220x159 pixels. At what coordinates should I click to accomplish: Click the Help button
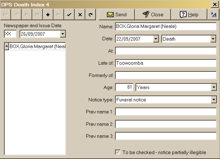[189, 14]
